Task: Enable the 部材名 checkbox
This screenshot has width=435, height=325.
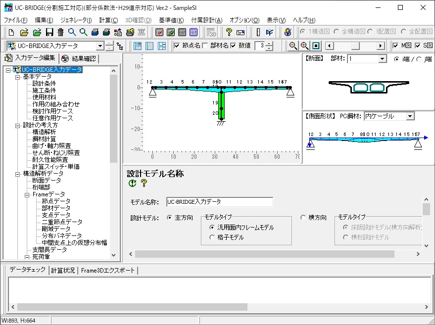Action: pos(205,46)
